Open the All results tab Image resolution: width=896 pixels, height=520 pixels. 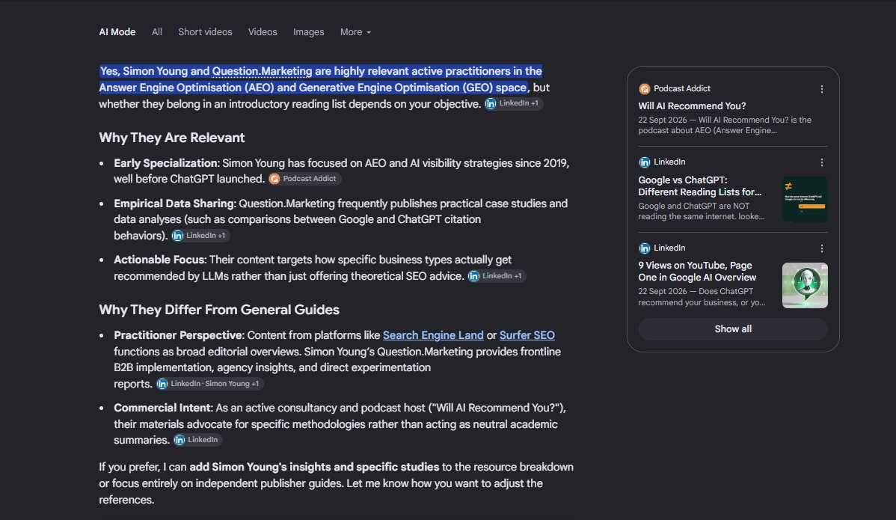(156, 32)
